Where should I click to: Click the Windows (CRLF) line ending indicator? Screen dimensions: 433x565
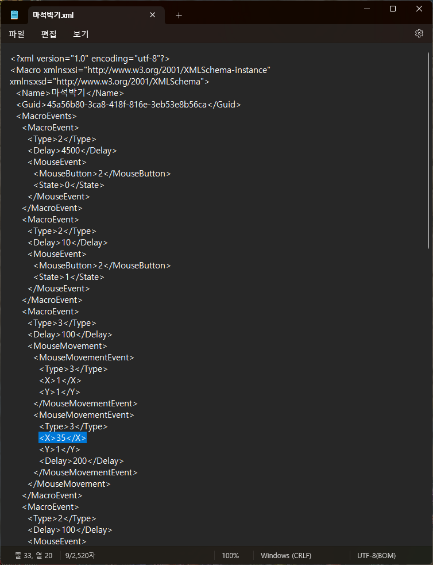[x=286, y=556]
